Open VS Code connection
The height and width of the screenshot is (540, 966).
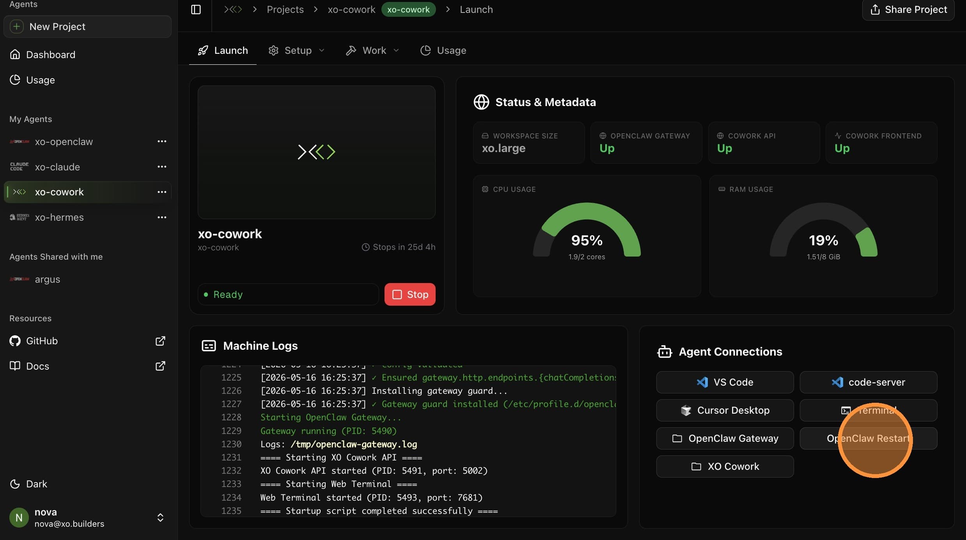(x=725, y=382)
